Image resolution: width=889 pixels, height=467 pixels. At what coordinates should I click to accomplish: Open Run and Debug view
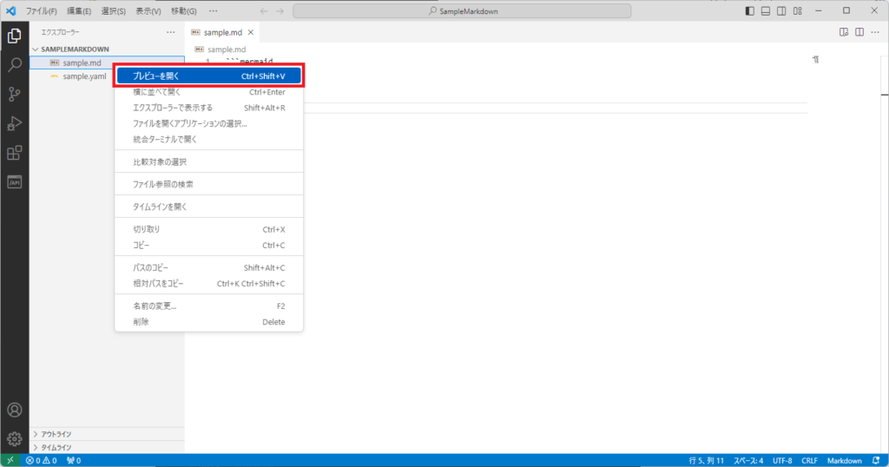14,123
